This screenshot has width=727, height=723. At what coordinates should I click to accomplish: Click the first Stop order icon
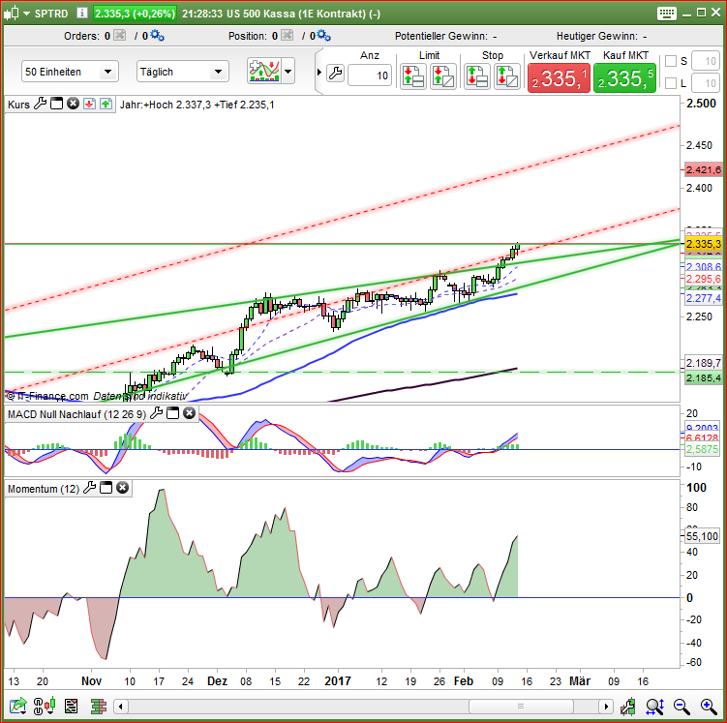pyautogui.click(x=477, y=76)
